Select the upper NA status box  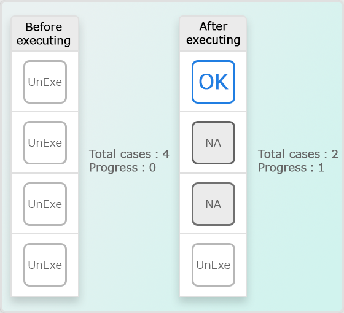coord(214,142)
